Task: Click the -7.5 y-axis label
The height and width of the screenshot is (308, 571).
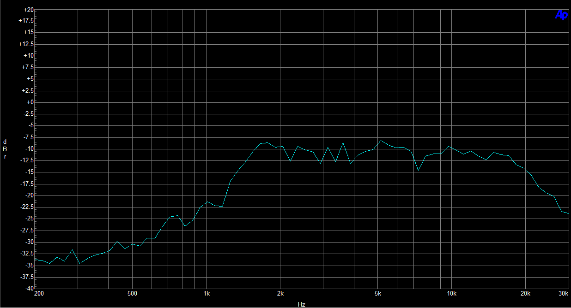Action: tap(28, 137)
